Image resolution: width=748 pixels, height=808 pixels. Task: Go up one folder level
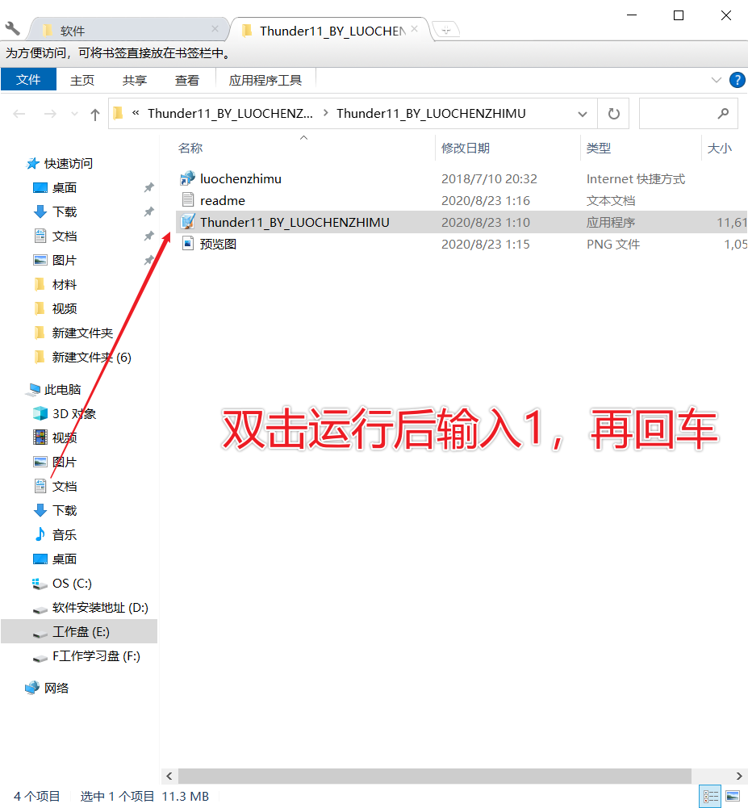(x=94, y=114)
